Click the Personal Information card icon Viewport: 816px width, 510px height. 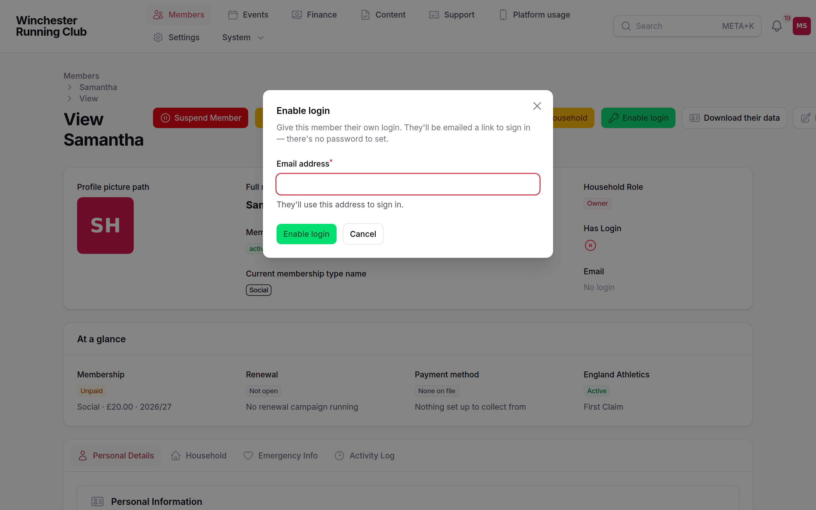point(97,501)
